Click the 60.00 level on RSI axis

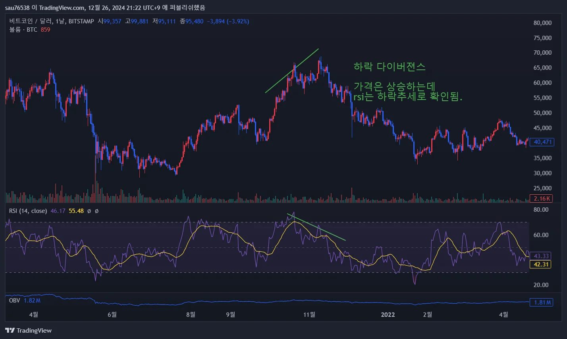pyautogui.click(x=542, y=235)
